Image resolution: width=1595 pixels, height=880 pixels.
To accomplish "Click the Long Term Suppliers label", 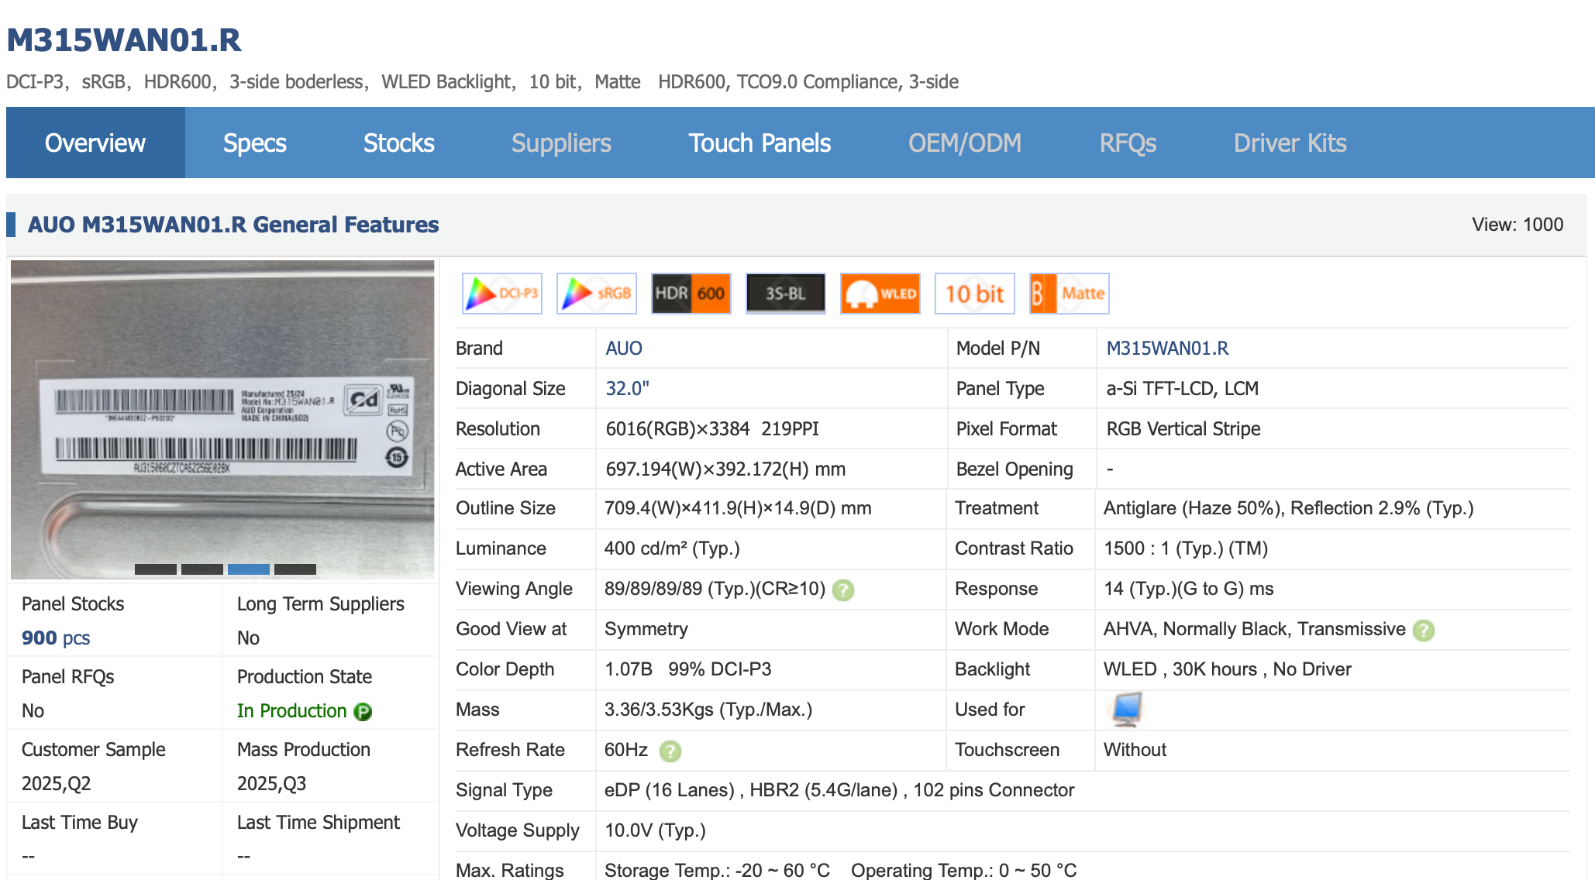I will [321, 604].
